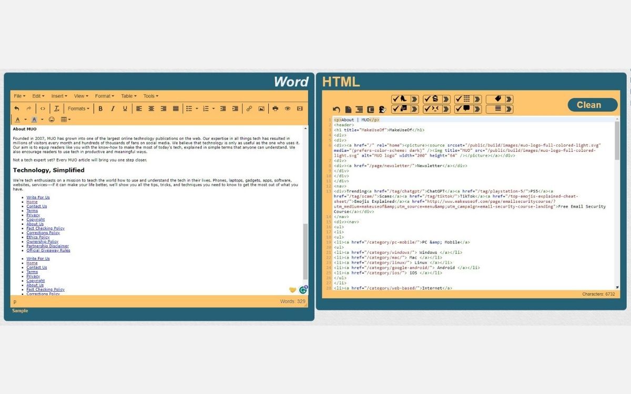Center align the text
This screenshot has width=631, height=394.
pyautogui.click(x=151, y=109)
